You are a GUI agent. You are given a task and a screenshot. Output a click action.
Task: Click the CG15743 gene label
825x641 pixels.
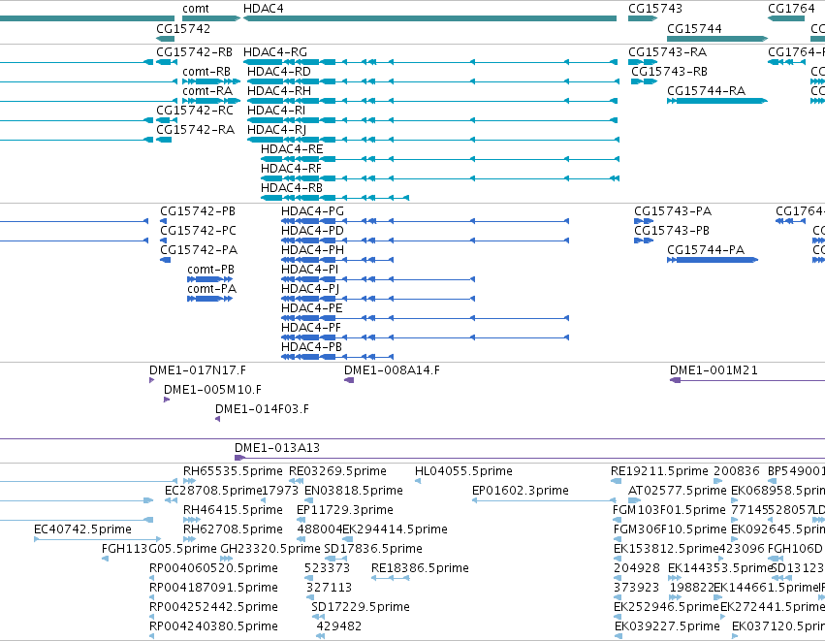point(655,9)
